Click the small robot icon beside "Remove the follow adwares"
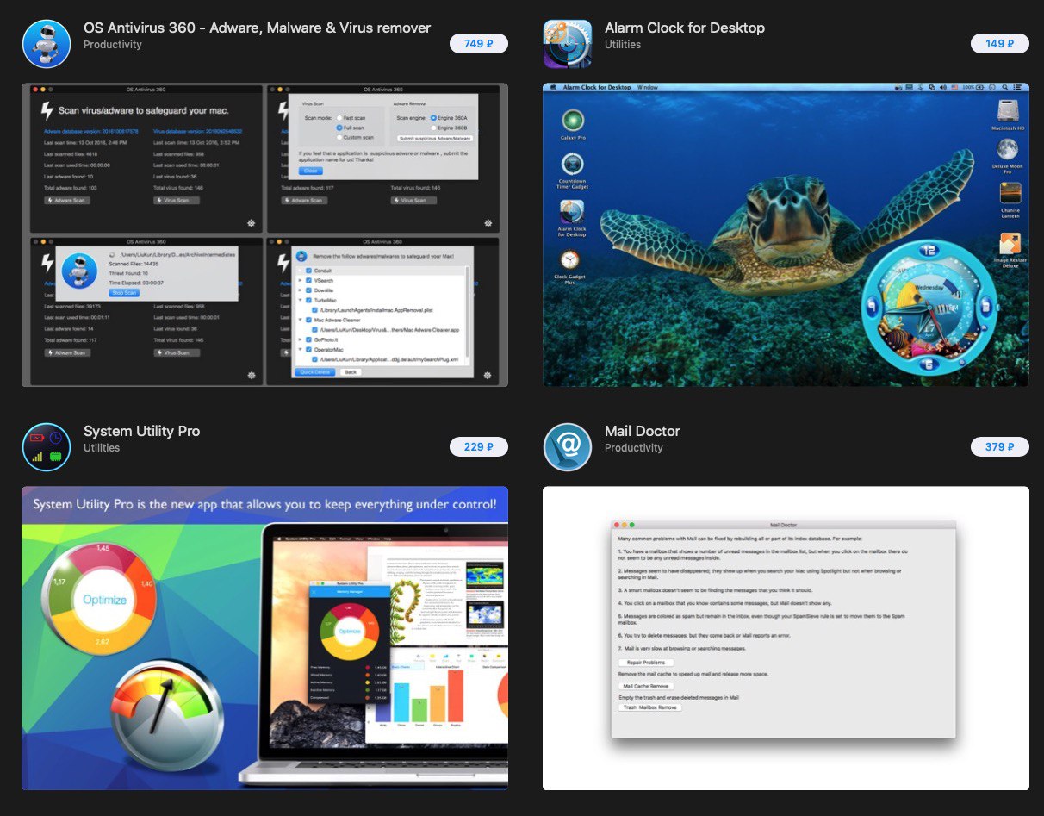 [x=300, y=257]
